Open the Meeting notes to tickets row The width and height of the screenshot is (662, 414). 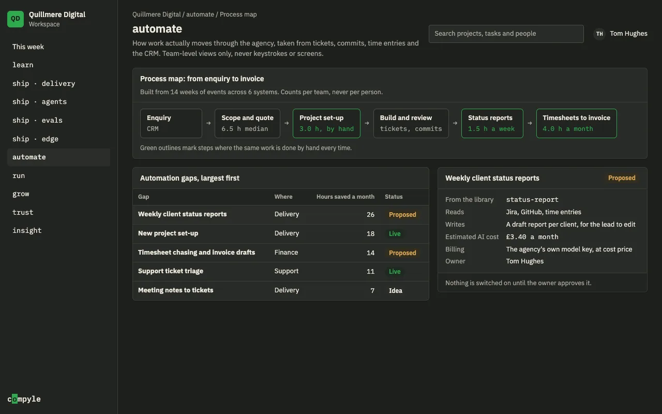click(281, 290)
